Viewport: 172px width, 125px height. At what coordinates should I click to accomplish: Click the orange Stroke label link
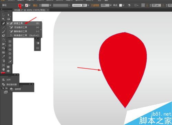pyautogui.click(x=35, y=5)
